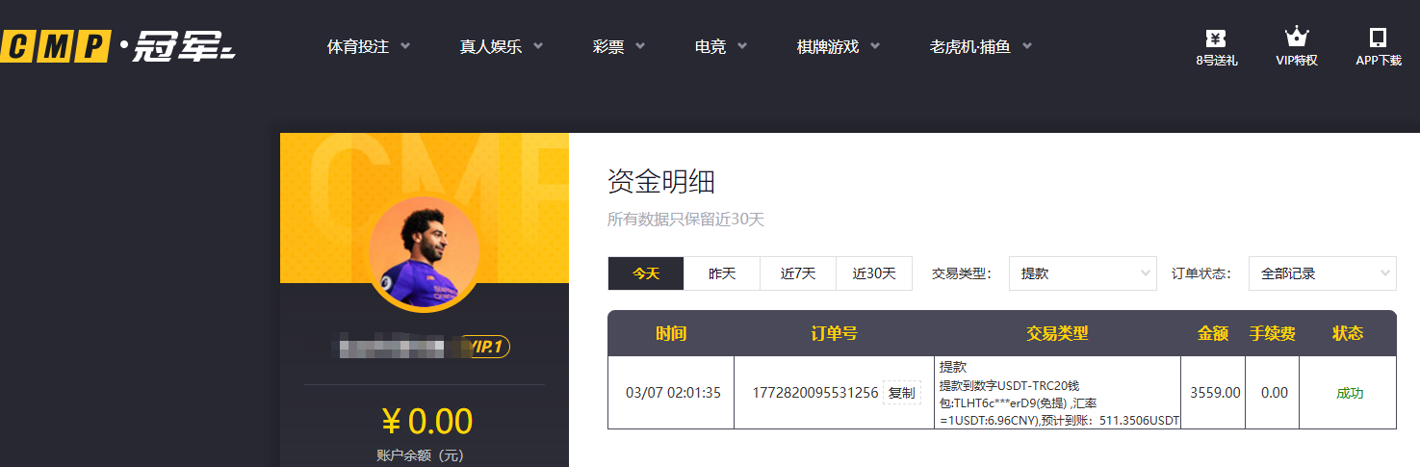Select the 今天 date filter tab

click(646, 273)
